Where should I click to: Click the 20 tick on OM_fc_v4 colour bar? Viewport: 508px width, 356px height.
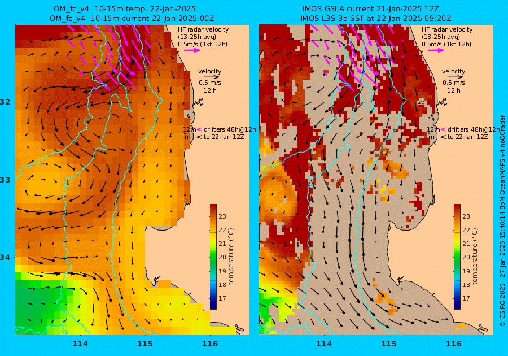[x=222, y=257]
